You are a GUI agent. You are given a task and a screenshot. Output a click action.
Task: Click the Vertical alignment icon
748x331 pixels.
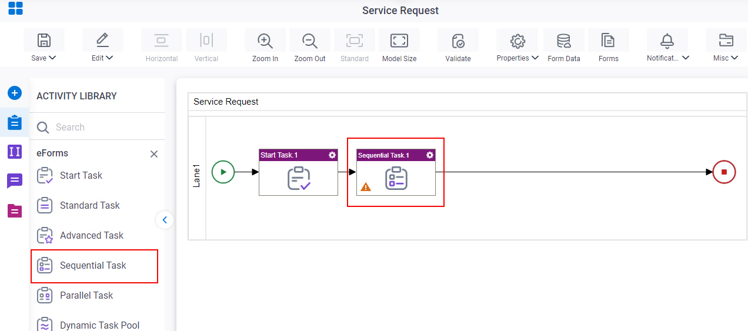click(x=206, y=40)
